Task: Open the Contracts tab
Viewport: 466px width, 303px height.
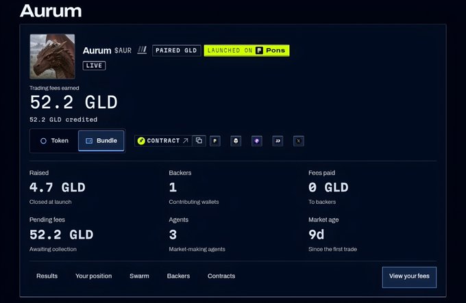Action: [221, 276]
